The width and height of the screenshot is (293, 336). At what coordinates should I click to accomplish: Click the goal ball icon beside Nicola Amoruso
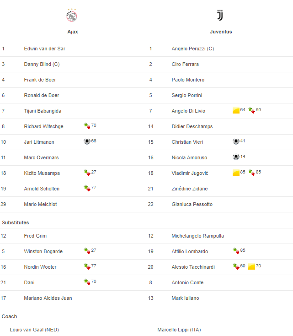tap(236, 157)
